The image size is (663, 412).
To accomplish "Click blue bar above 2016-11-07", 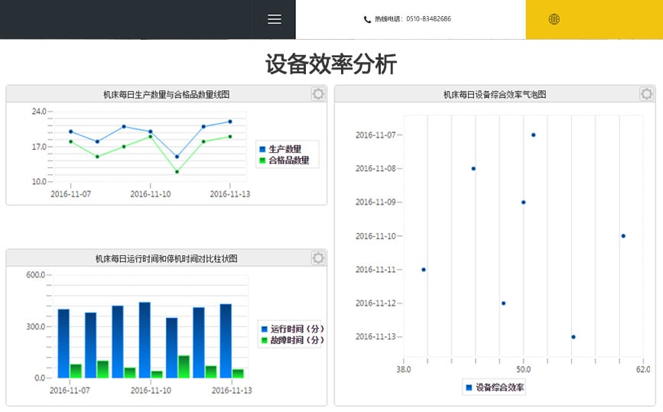I will coord(63,343).
